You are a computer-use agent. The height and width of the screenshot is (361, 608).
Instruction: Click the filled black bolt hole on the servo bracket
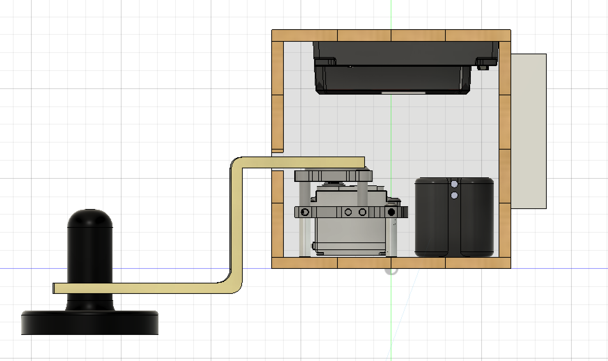[391, 212]
